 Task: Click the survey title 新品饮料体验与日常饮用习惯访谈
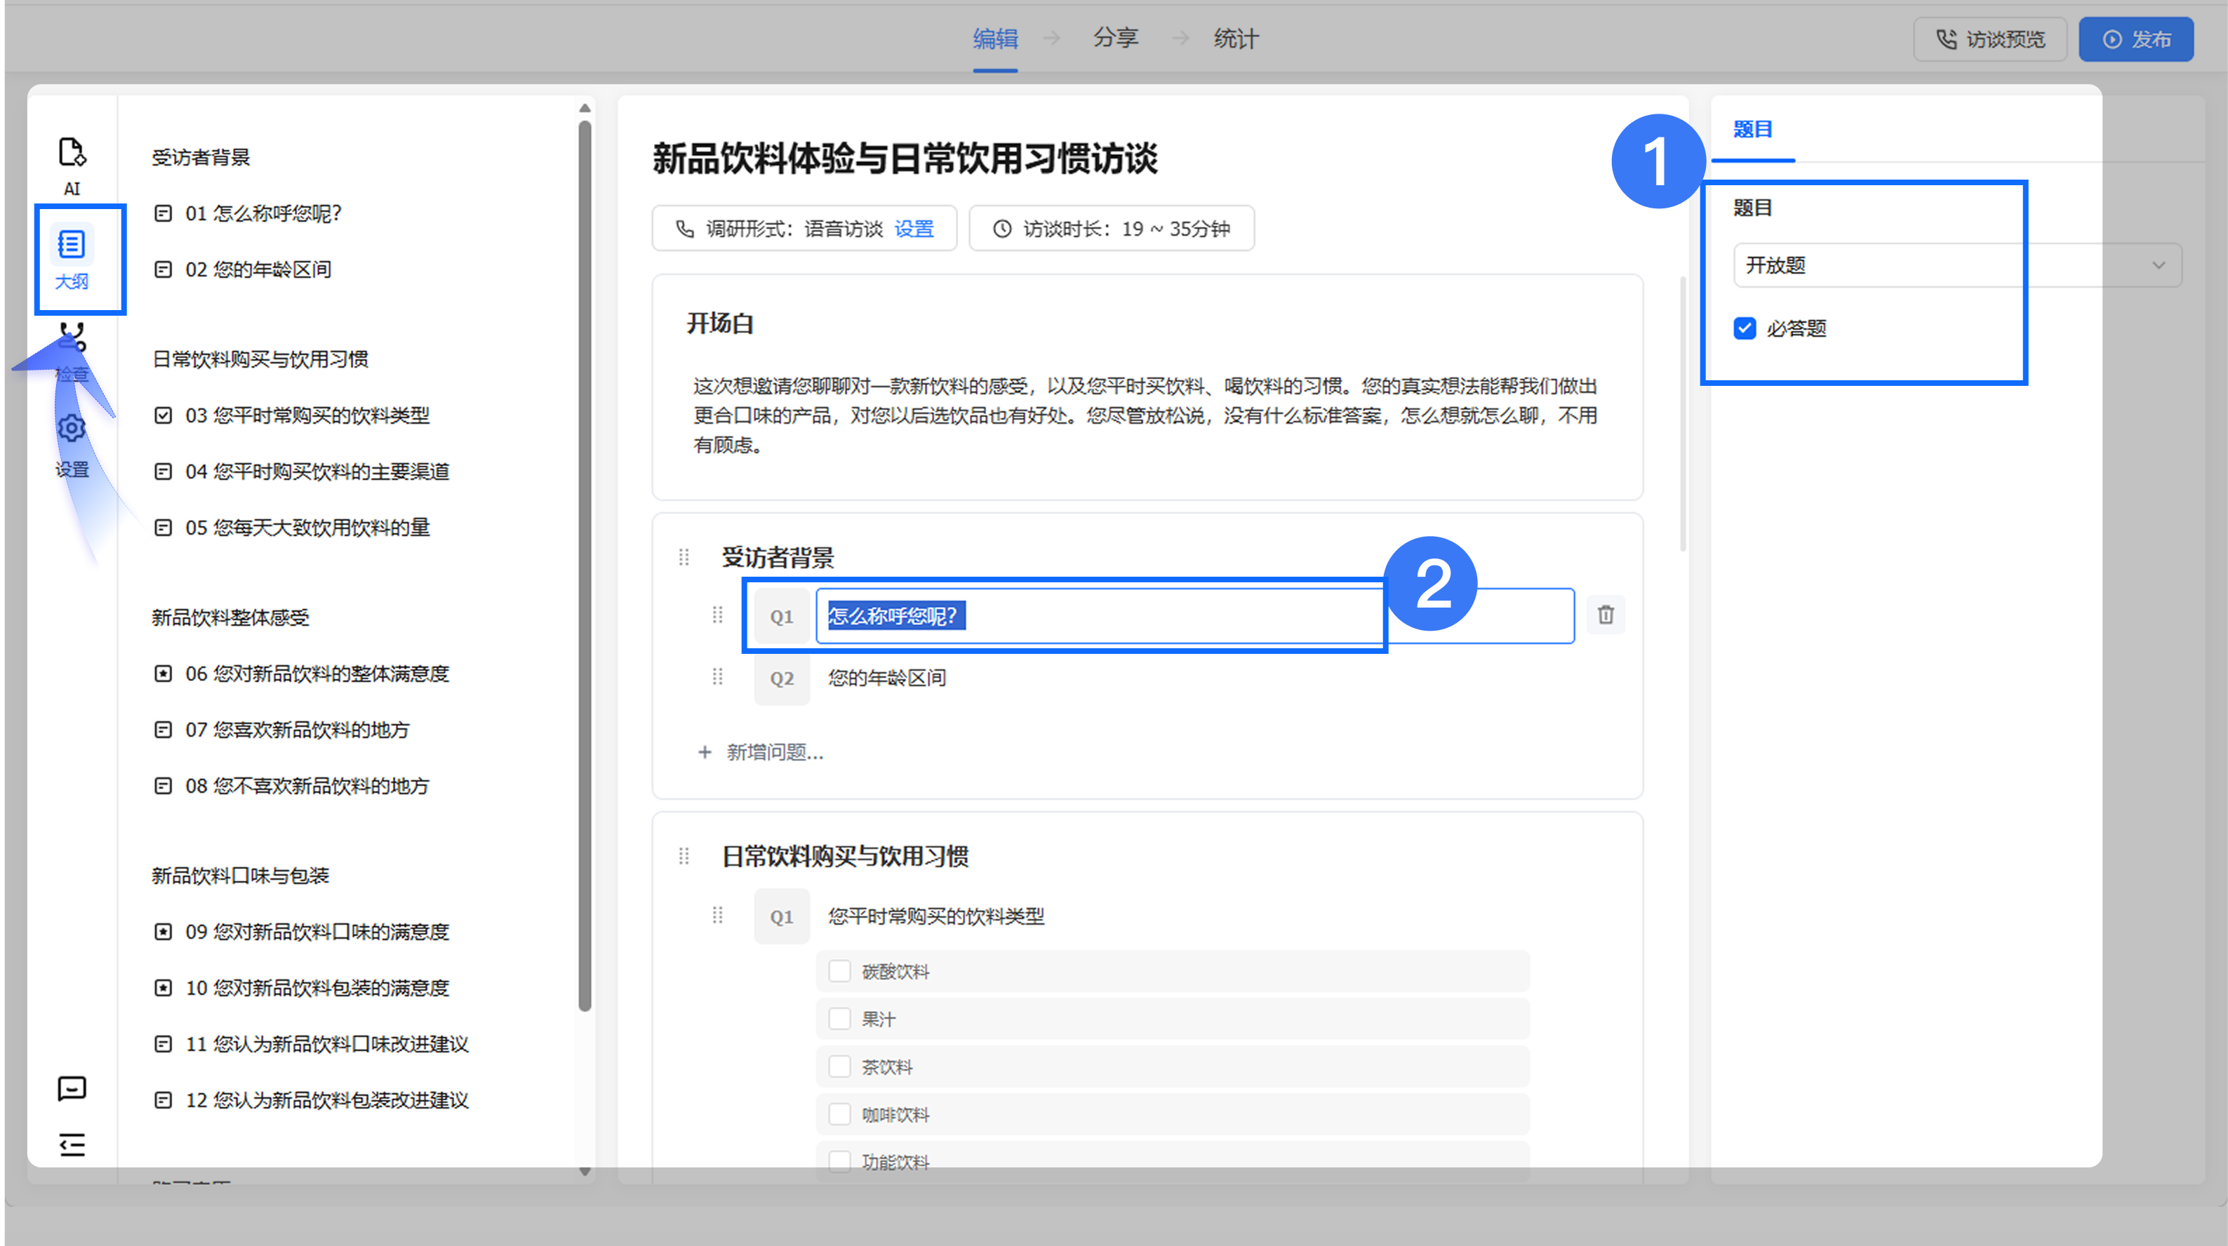tap(905, 160)
